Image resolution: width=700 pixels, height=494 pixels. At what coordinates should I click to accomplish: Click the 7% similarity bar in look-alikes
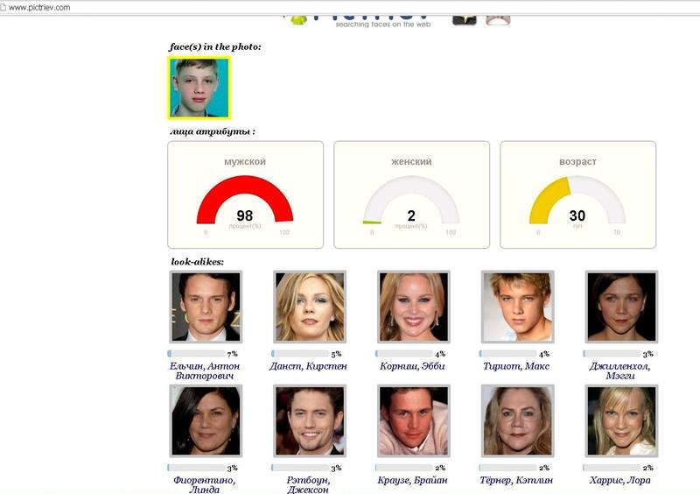point(197,354)
